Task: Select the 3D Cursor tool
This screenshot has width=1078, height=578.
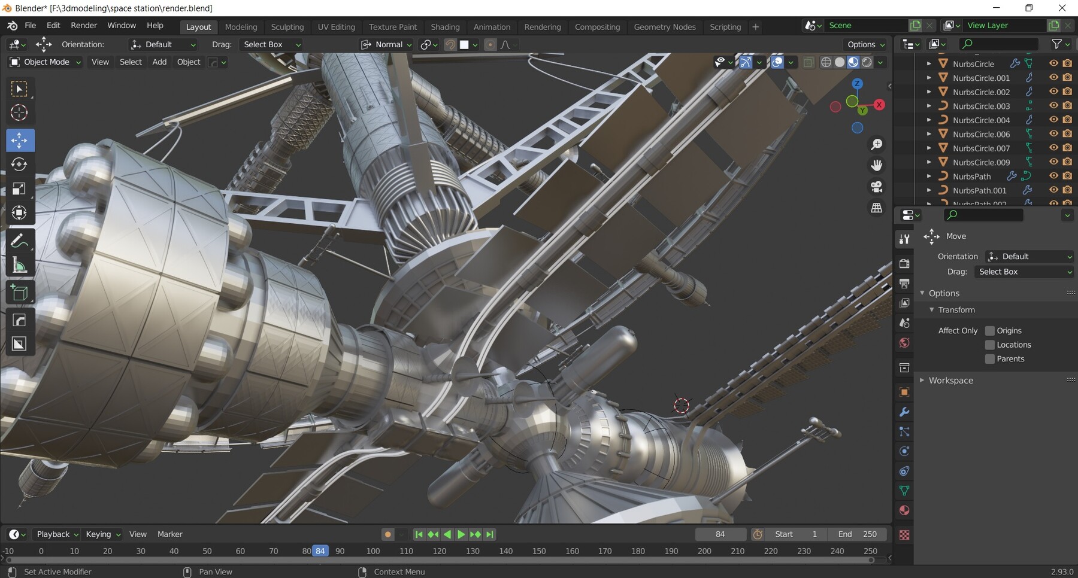Action: pyautogui.click(x=20, y=112)
